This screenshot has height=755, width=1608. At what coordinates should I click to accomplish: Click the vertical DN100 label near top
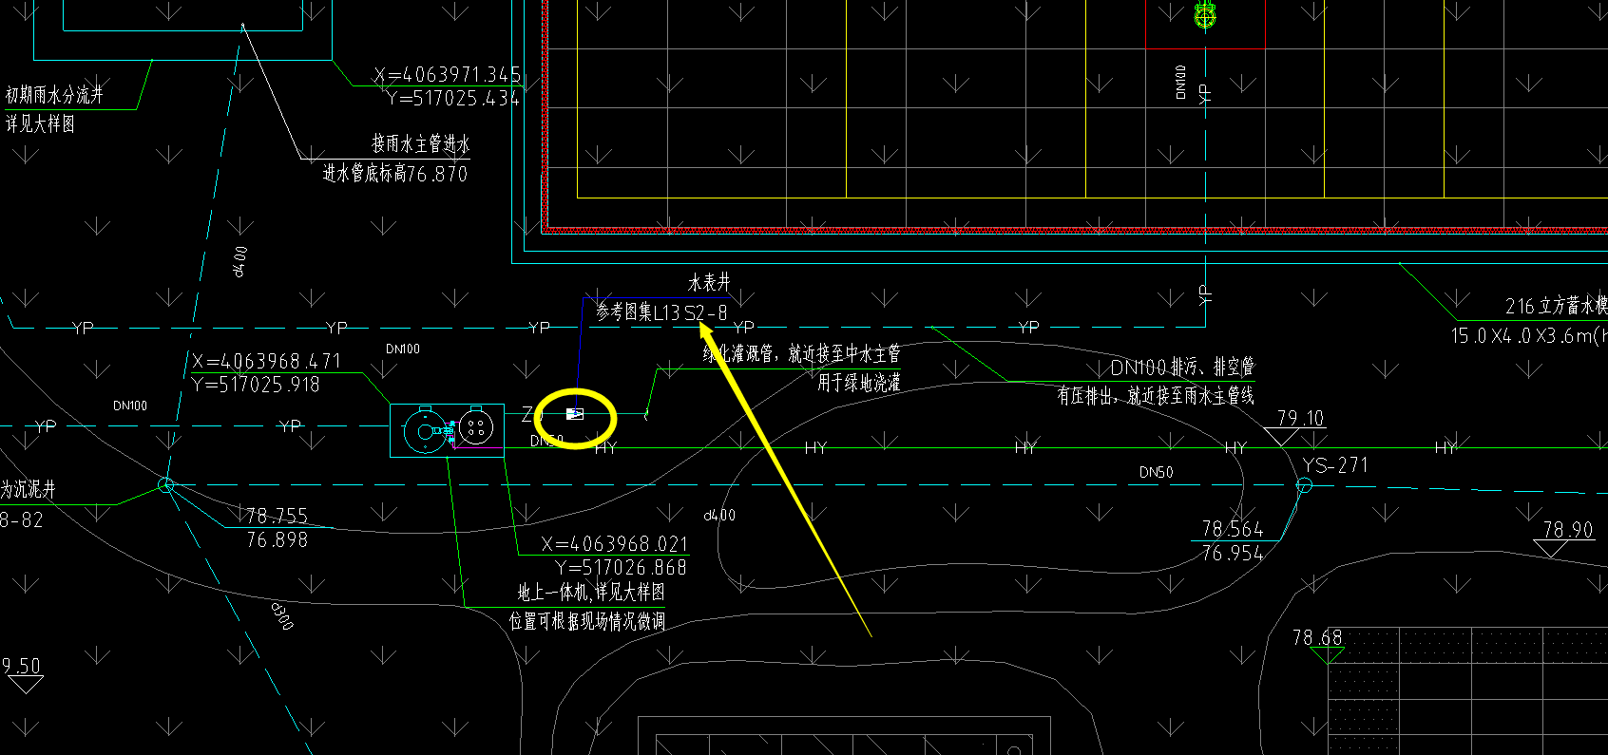coord(1180,83)
